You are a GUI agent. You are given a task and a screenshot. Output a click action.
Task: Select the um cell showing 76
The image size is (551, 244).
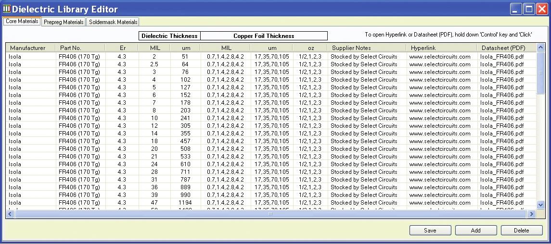pyautogui.click(x=185, y=72)
